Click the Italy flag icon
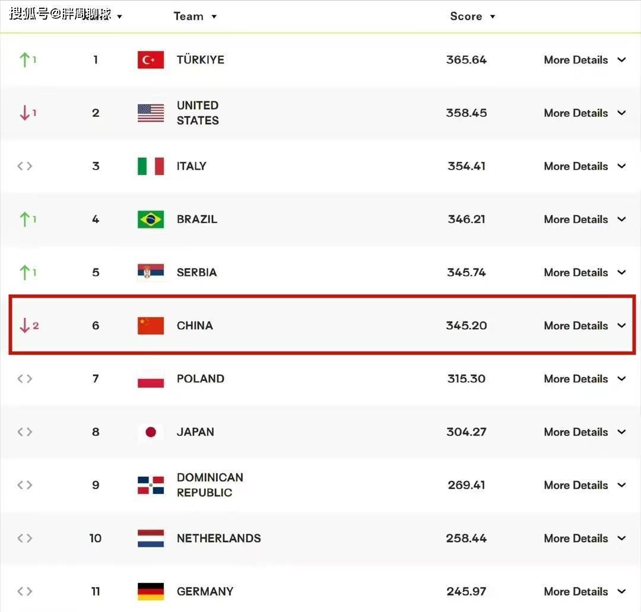The height and width of the screenshot is (612, 641). 150,166
